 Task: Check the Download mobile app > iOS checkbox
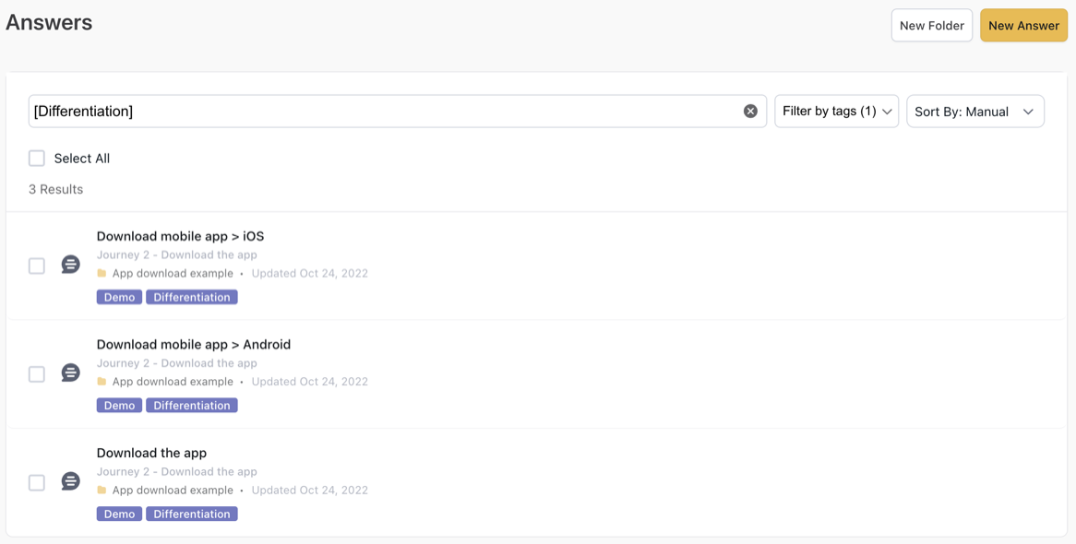click(37, 266)
